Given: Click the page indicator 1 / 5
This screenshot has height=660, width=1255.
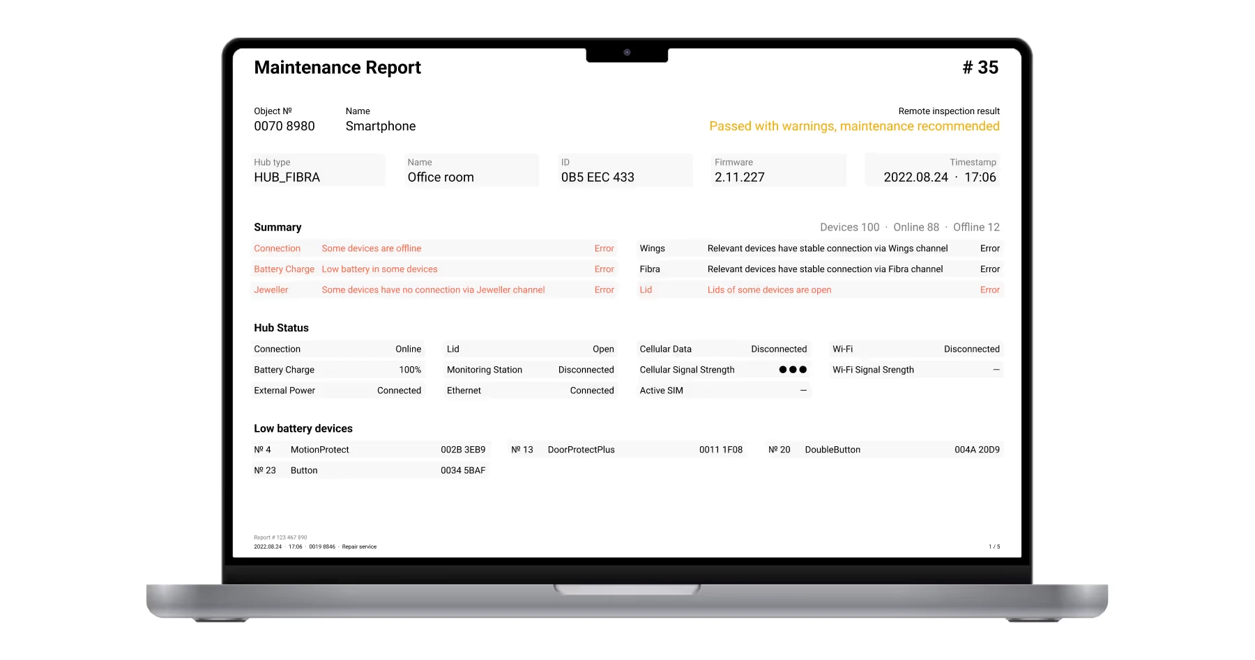Looking at the screenshot, I should click(x=994, y=547).
